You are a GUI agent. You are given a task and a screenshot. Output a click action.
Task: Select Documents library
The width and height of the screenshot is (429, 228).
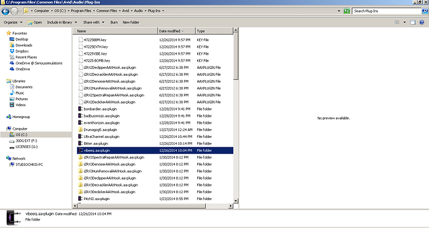[24, 87]
